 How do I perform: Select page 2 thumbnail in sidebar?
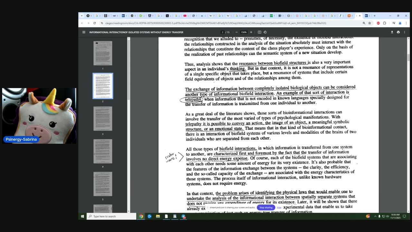[x=103, y=86]
